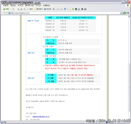The width and height of the screenshot is (131, 124).
Task: Open the 보기(V) menu
Action: tap(20, 5)
